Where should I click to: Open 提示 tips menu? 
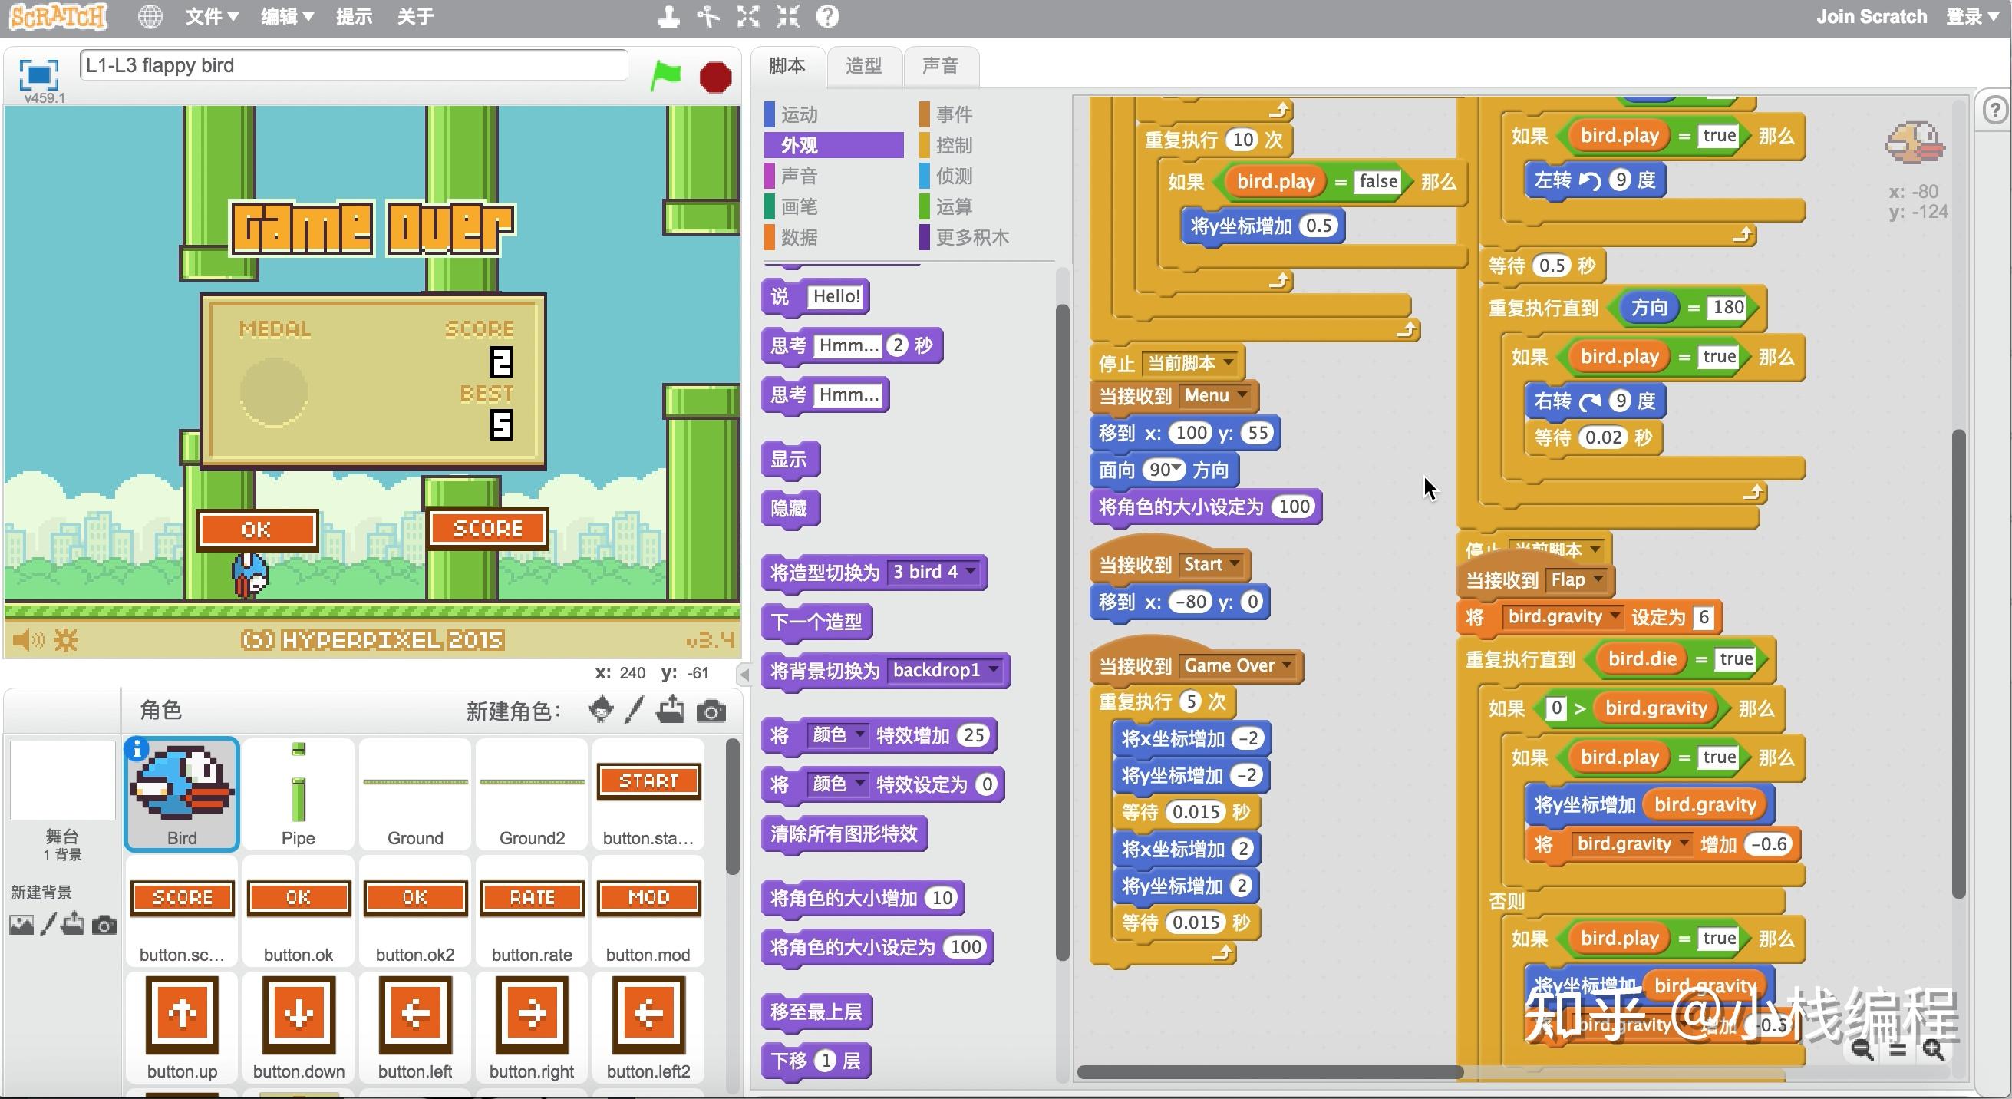pos(354,16)
